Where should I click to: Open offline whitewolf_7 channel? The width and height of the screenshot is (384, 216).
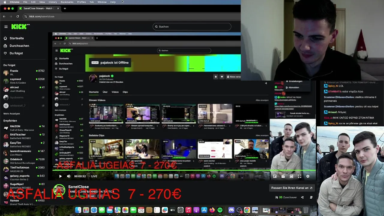pos(24,106)
